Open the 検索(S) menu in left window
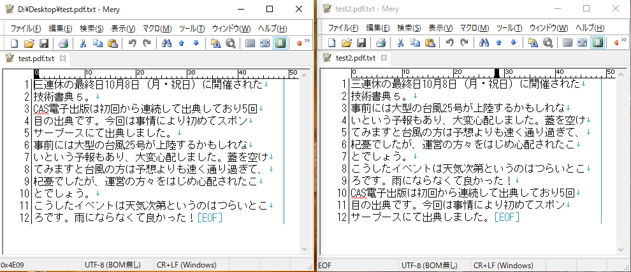The height and width of the screenshot is (272, 631). [x=92, y=29]
